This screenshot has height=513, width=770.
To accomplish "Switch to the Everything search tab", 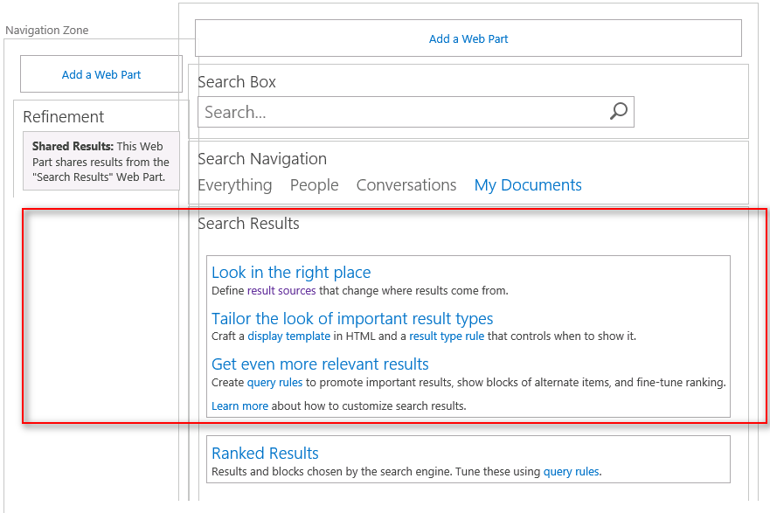I will (234, 185).
